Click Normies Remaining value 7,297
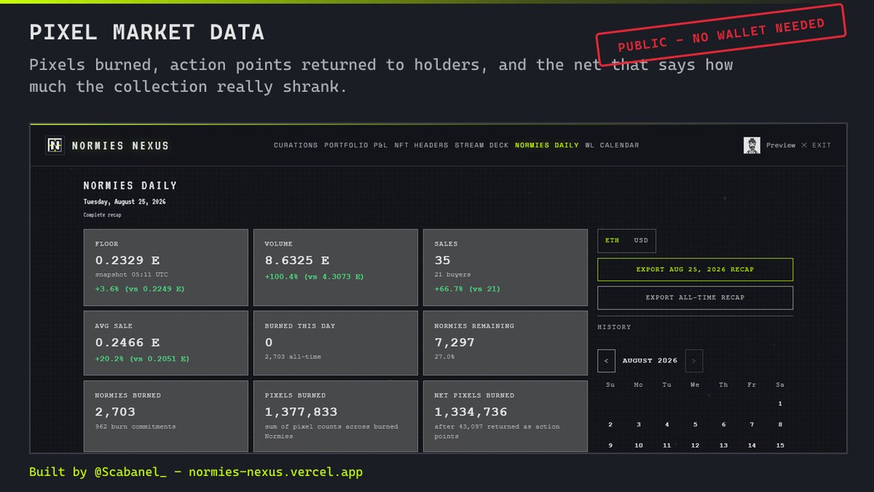Screen dimensions: 874x492 click(x=455, y=342)
